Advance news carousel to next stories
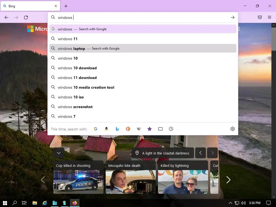 pos(228,180)
